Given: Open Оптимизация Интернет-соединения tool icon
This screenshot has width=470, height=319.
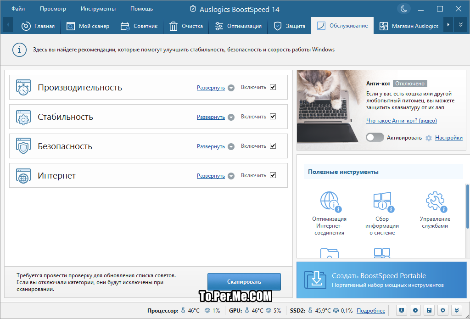Looking at the screenshot, I should (x=330, y=201).
